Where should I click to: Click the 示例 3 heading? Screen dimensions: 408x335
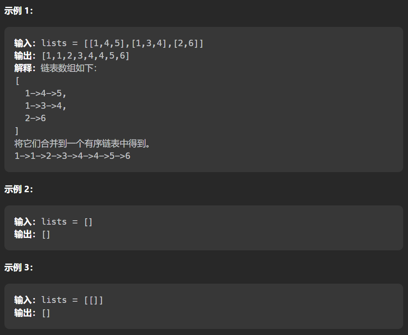point(18,268)
